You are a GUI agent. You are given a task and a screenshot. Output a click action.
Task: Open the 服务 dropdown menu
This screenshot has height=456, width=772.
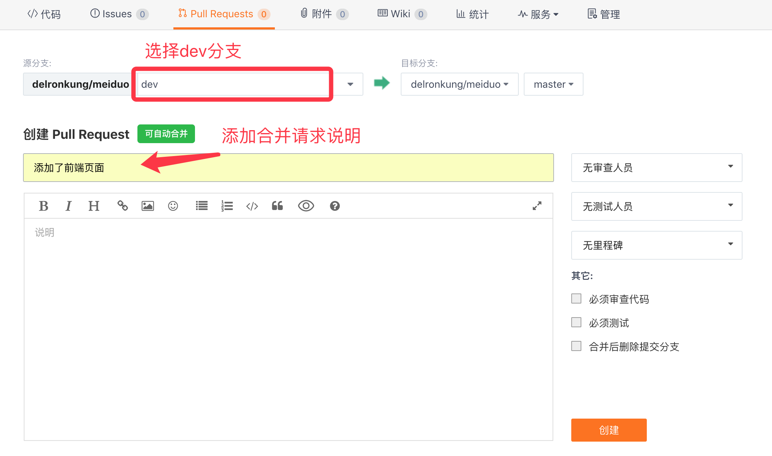pyautogui.click(x=538, y=14)
